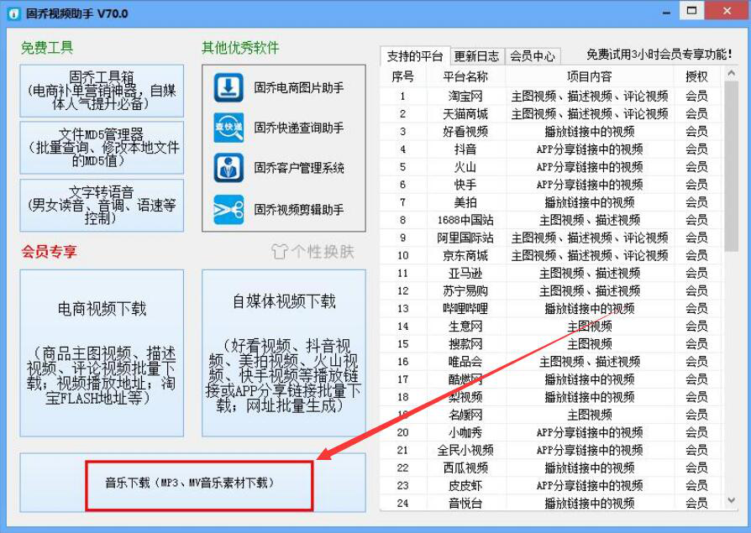Select the 音悦台 row
751x533 pixels.
click(551, 503)
